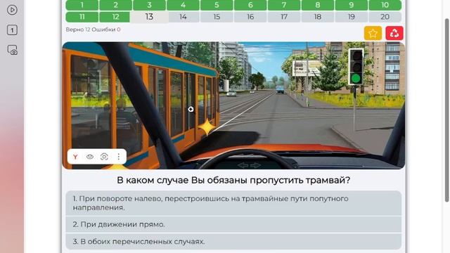Go to question 2
The height and width of the screenshot is (253, 450).
point(115,5)
